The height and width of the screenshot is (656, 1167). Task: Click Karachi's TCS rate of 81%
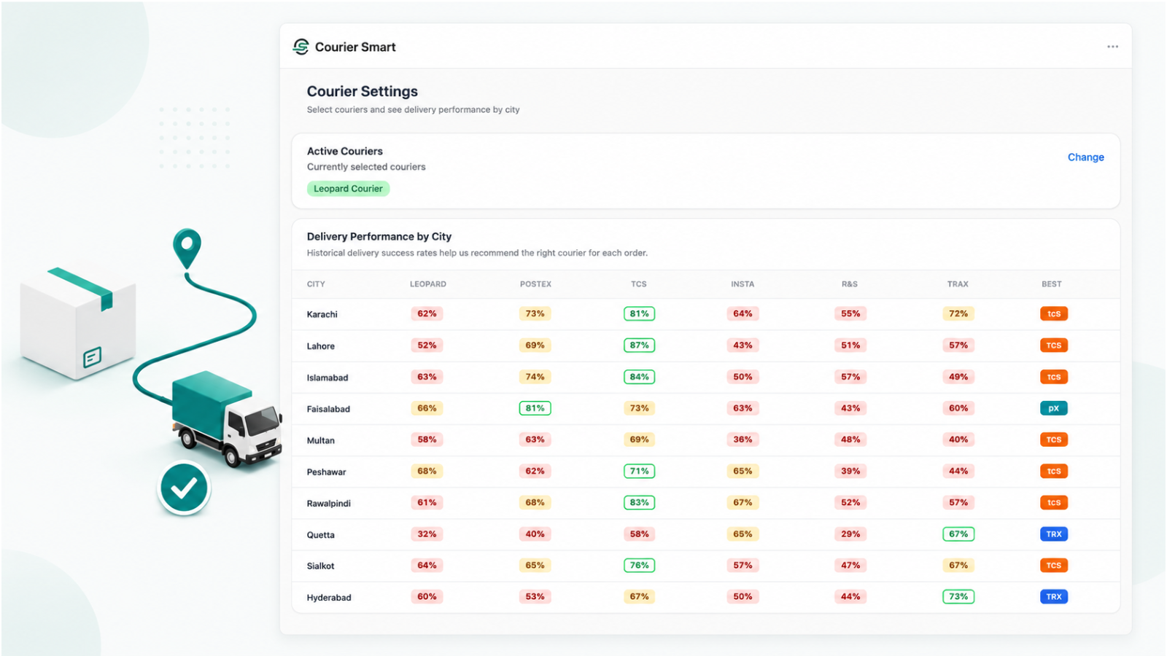tap(639, 314)
